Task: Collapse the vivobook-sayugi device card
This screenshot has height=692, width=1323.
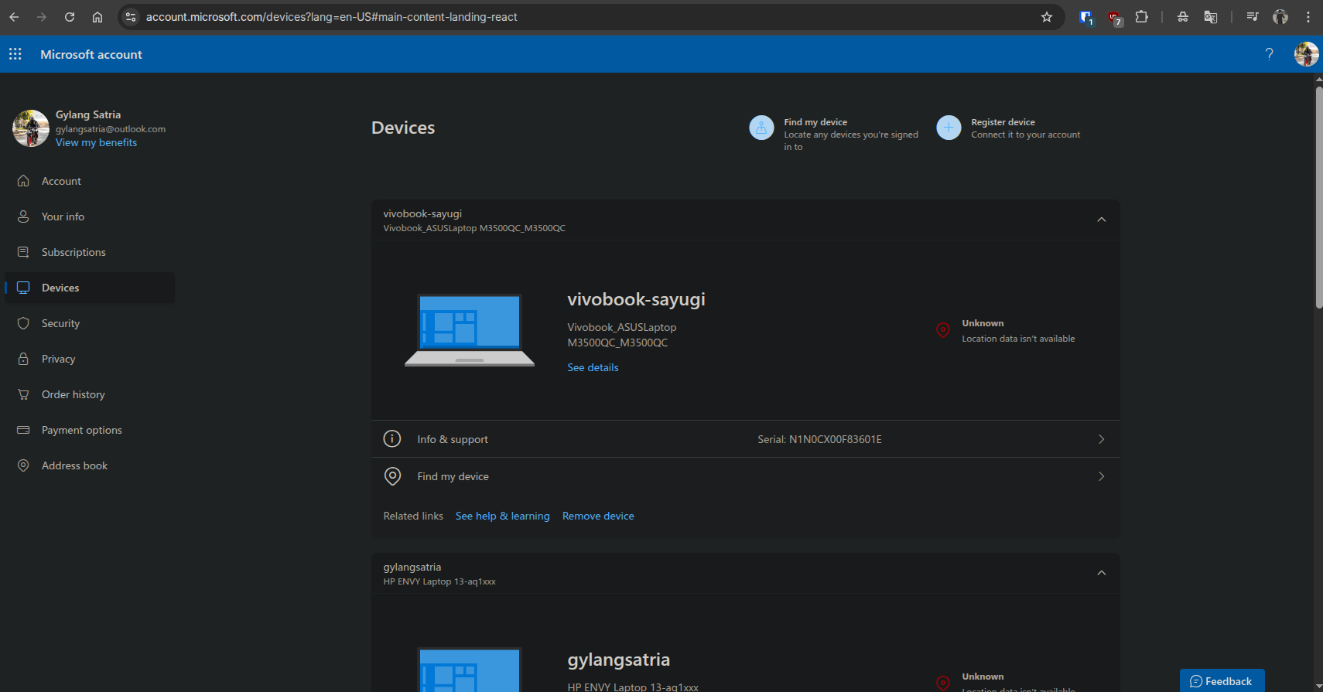Action: [1101, 220]
